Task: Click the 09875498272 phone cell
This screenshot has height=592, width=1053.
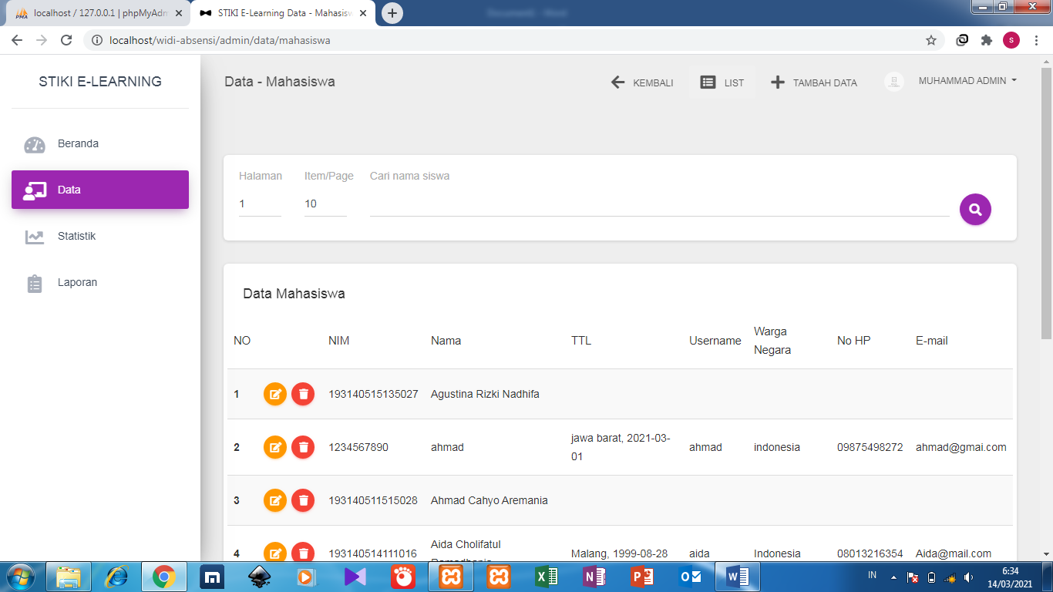Action: click(x=870, y=447)
